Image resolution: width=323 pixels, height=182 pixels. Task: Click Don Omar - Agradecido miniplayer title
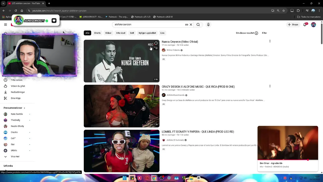pos(271,163)
